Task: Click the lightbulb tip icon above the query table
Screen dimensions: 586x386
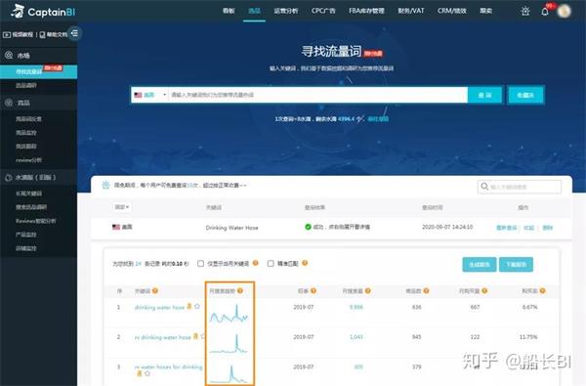Action: point(105,185)
